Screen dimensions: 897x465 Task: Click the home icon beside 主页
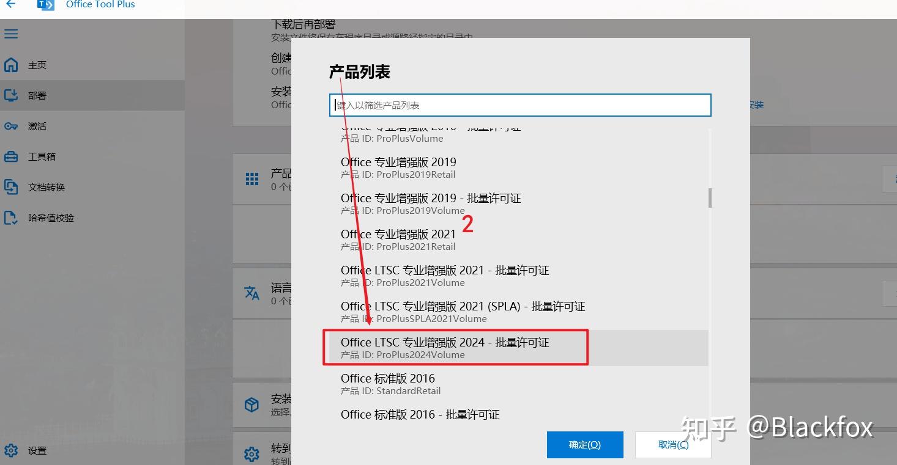11,65
